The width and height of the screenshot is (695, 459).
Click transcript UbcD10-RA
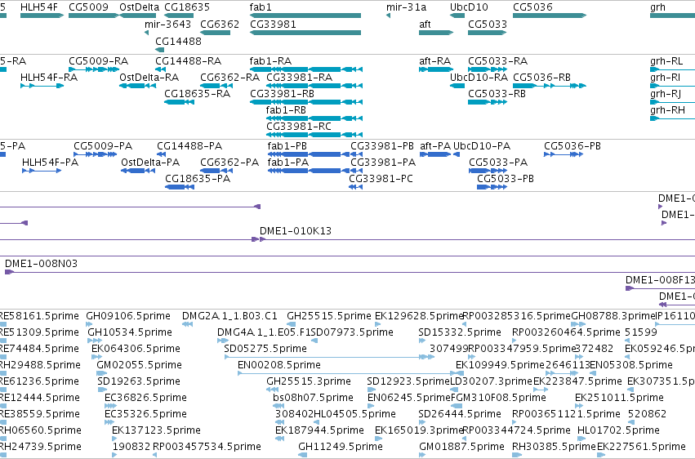click(479, 77)
